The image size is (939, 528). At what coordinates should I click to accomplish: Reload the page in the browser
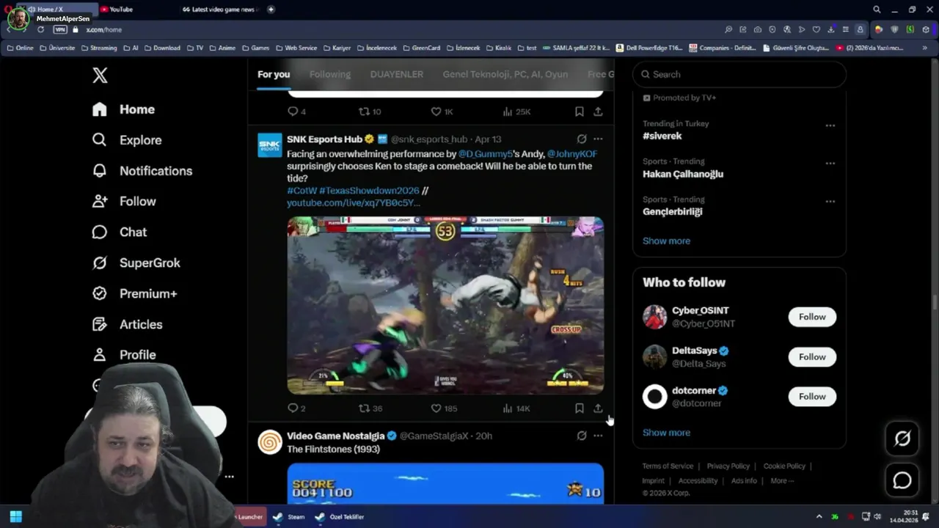40,29
